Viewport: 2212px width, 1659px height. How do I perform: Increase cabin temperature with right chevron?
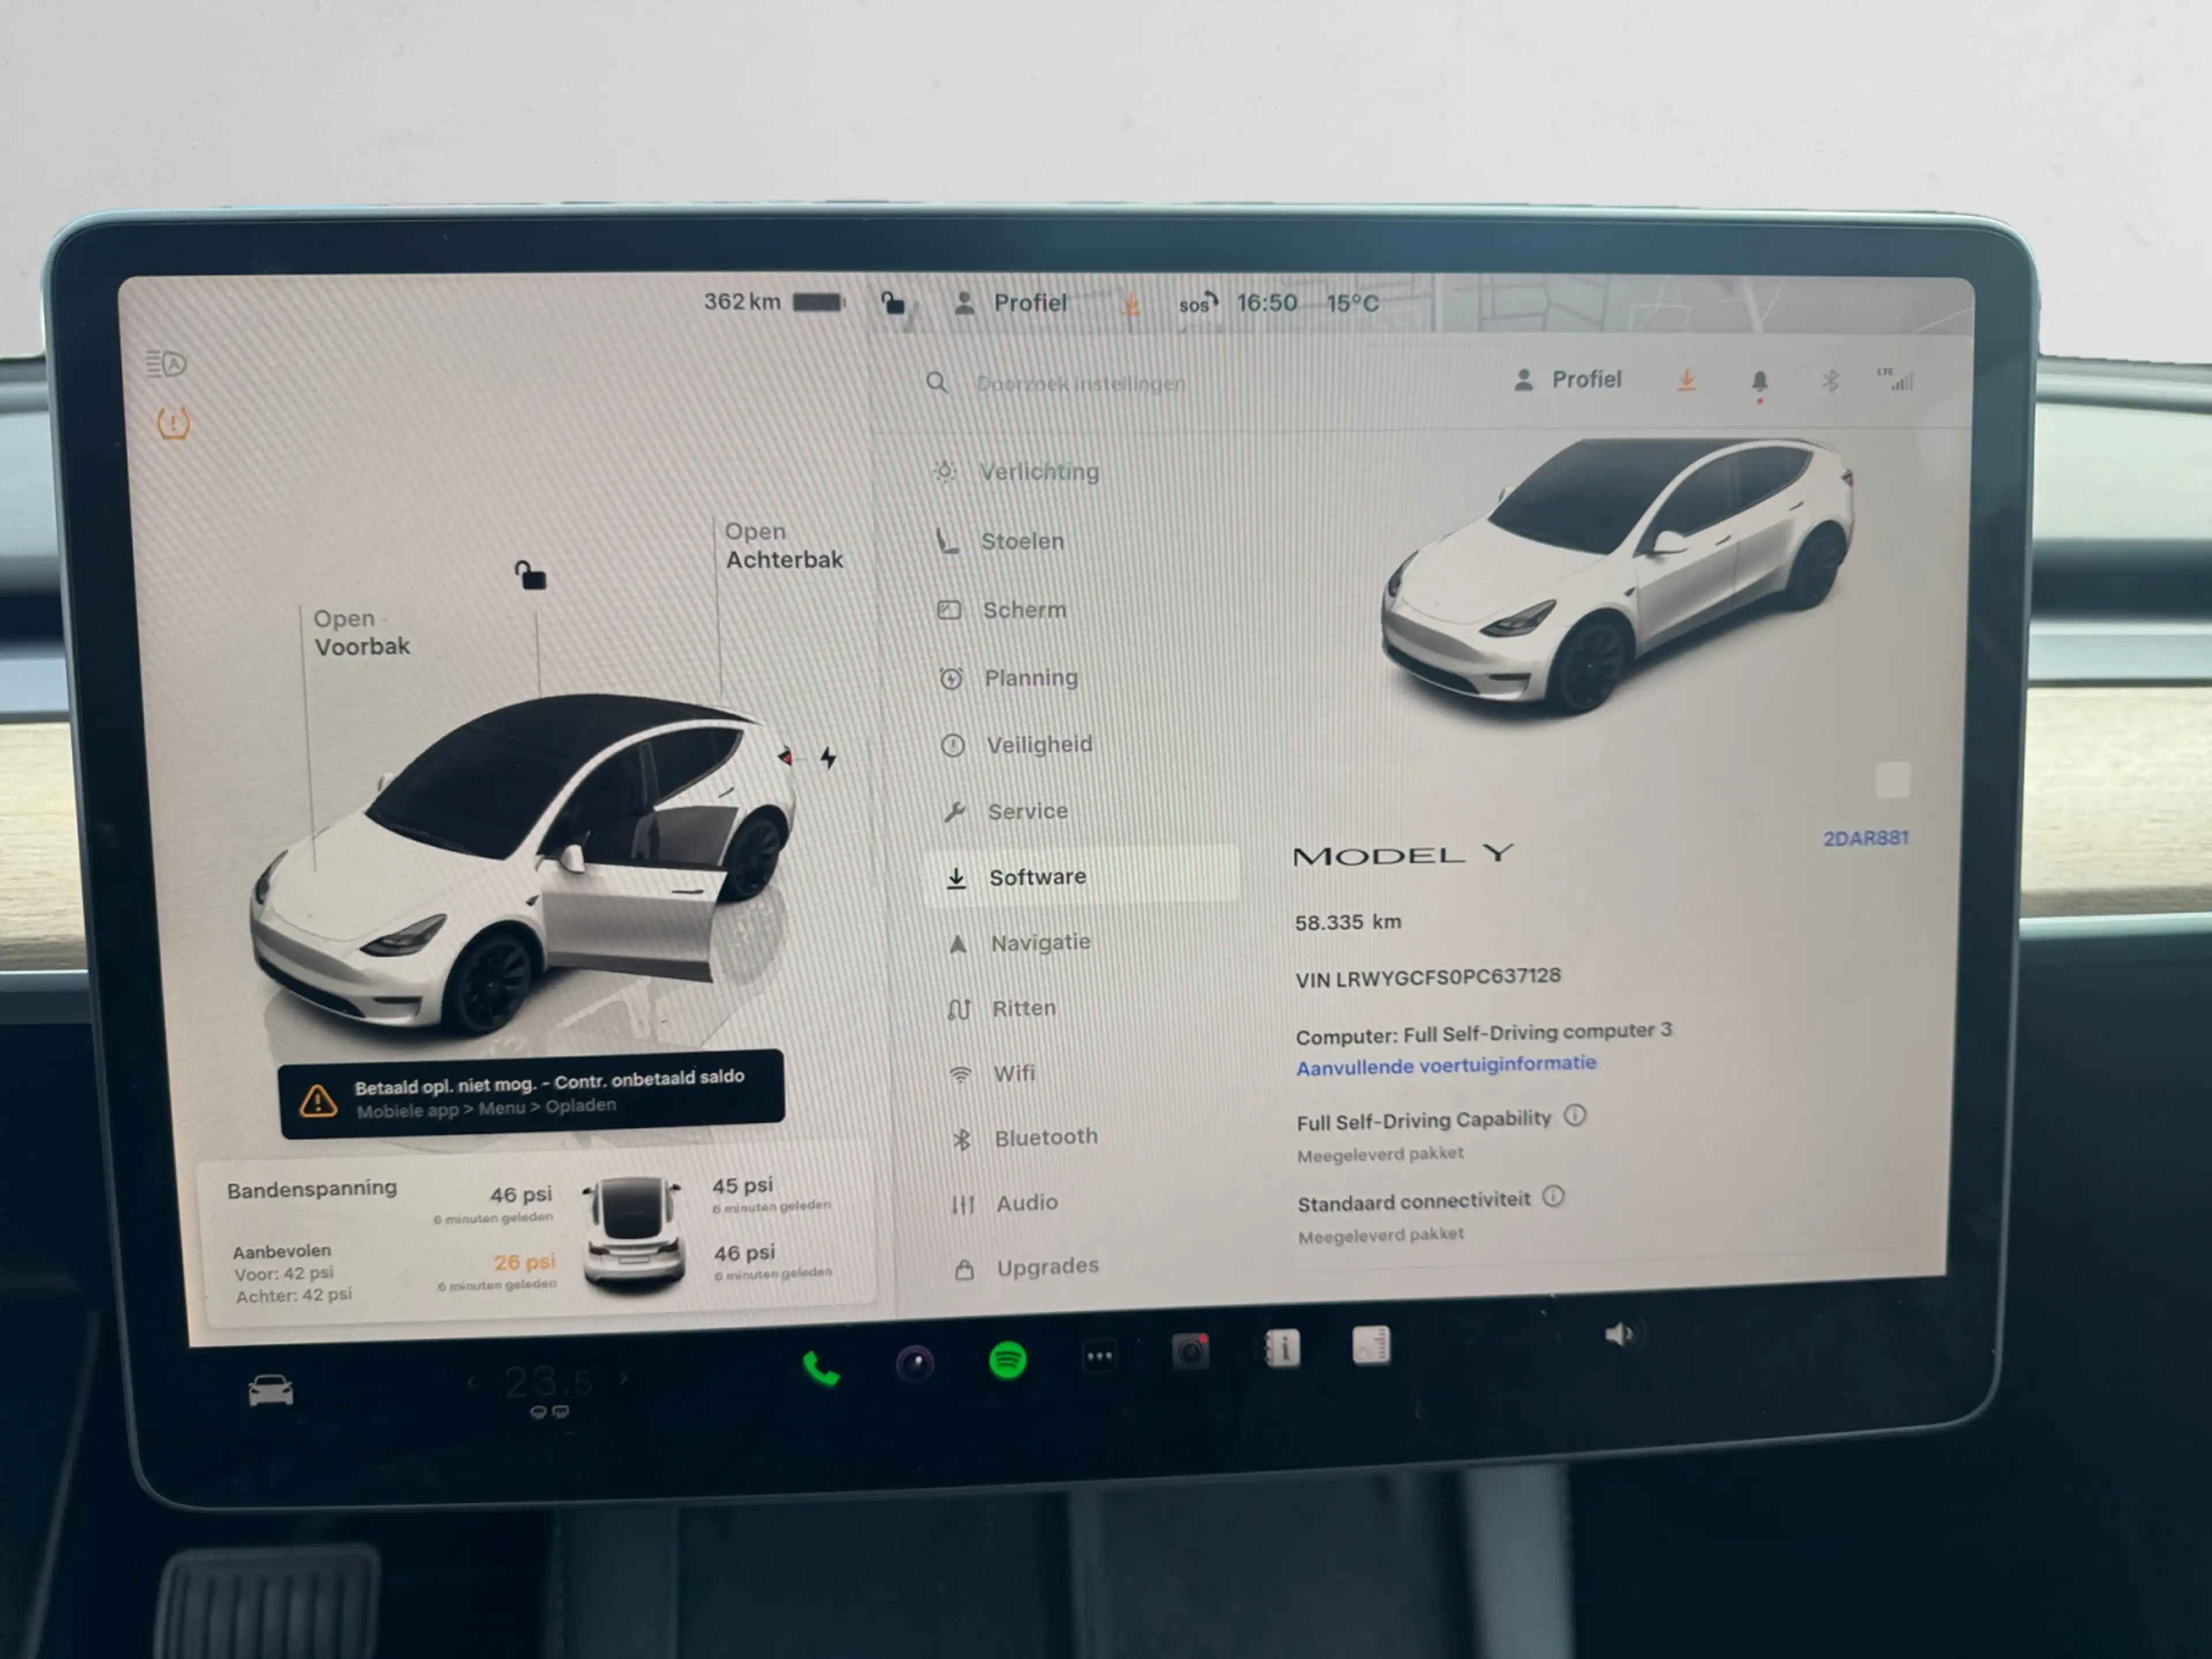(x=623, y=1378)
